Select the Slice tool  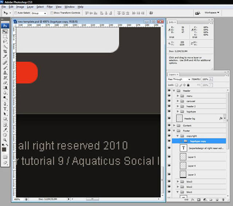tap(5, 56)
